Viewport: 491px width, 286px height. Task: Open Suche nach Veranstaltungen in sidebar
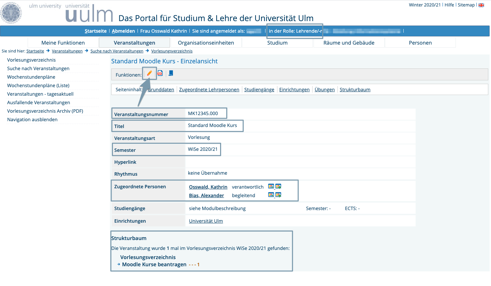(x=38, y=68)
